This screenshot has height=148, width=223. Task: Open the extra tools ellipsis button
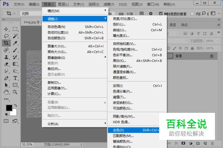(6, 99)
